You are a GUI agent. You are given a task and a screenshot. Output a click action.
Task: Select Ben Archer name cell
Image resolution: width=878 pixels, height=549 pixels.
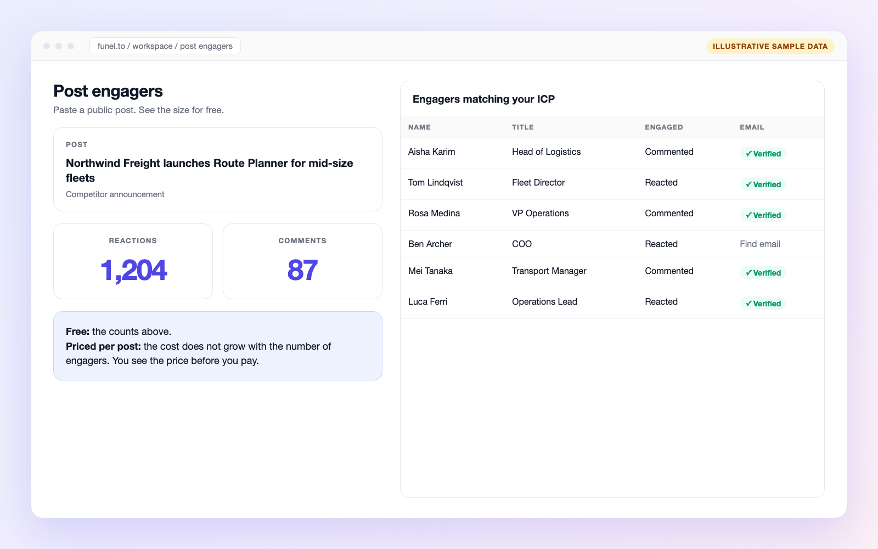pos(430,244)
